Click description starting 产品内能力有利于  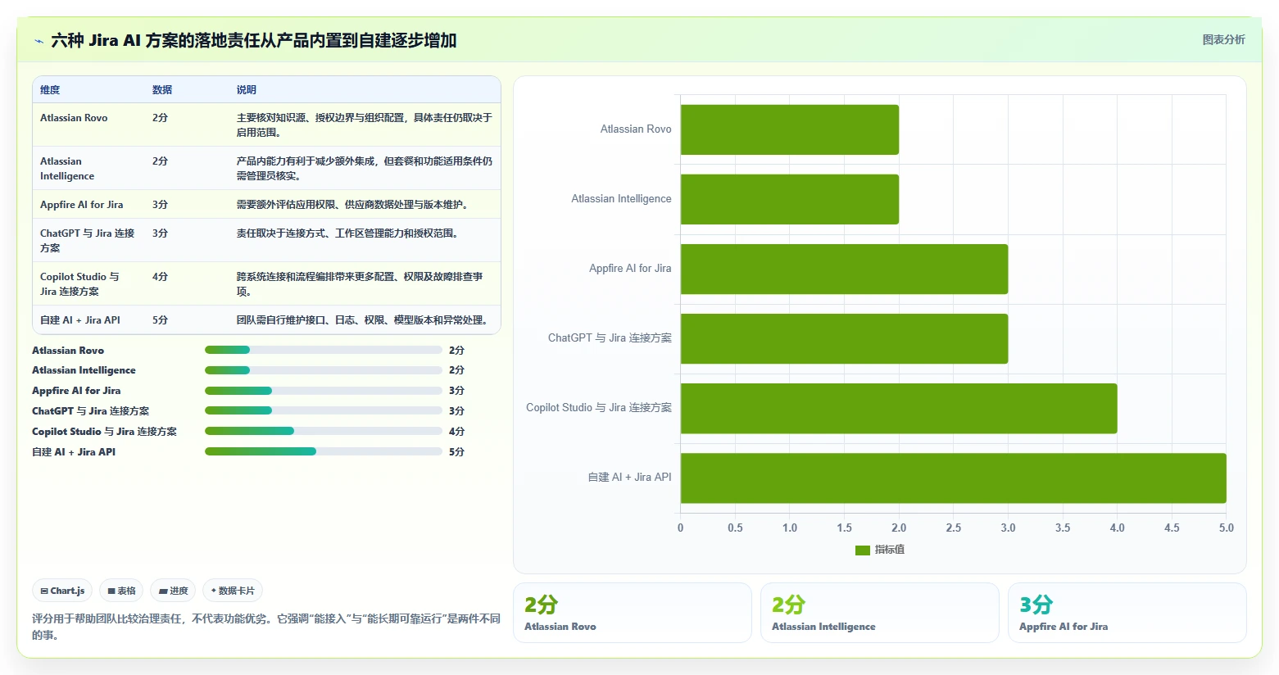(365, 169)
